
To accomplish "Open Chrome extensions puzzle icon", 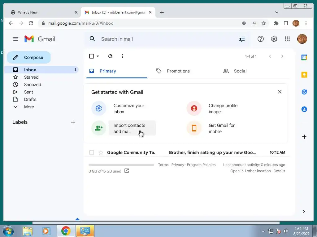I will [276, 23].
